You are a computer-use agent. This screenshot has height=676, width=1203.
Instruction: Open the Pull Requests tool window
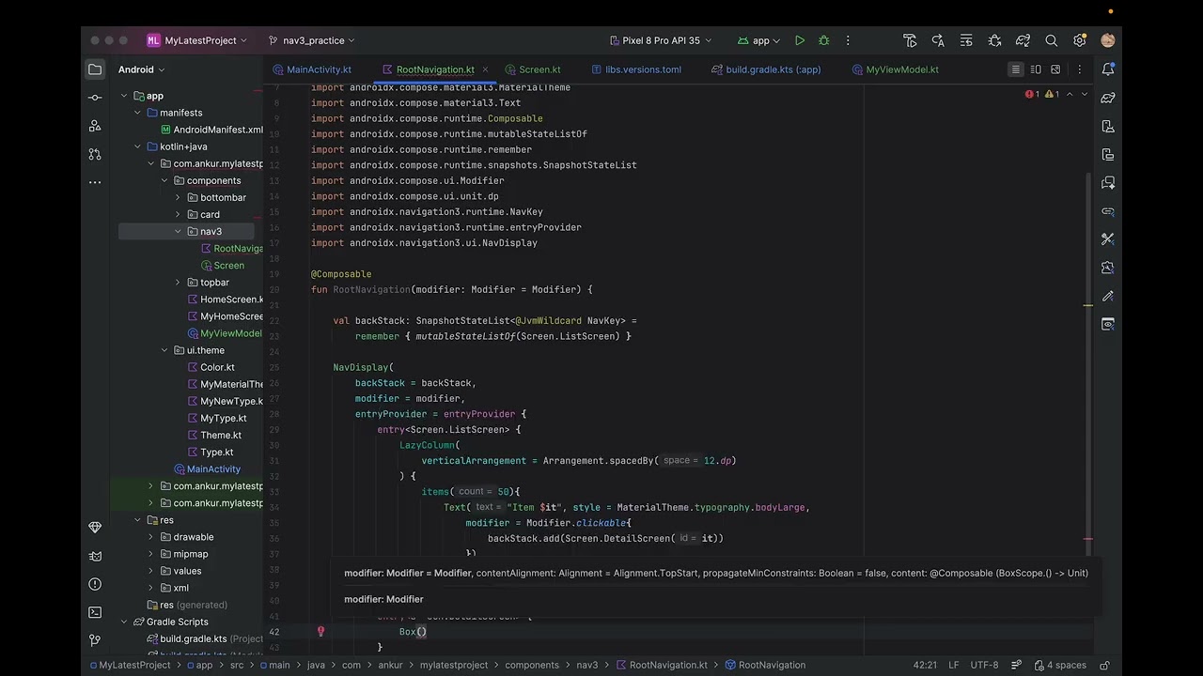coord(95,154)
